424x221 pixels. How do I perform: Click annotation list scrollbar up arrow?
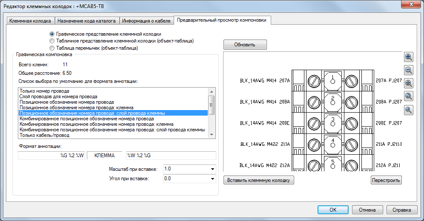pos(212,92)
